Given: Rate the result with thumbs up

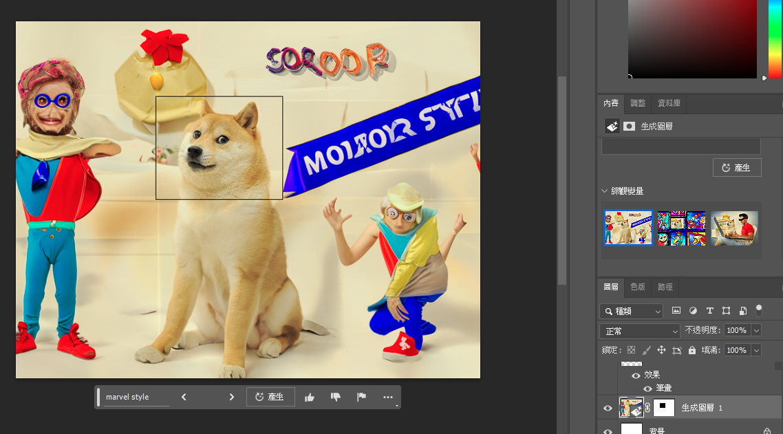Looking at the screenshot, I should [x=310, y=398].
